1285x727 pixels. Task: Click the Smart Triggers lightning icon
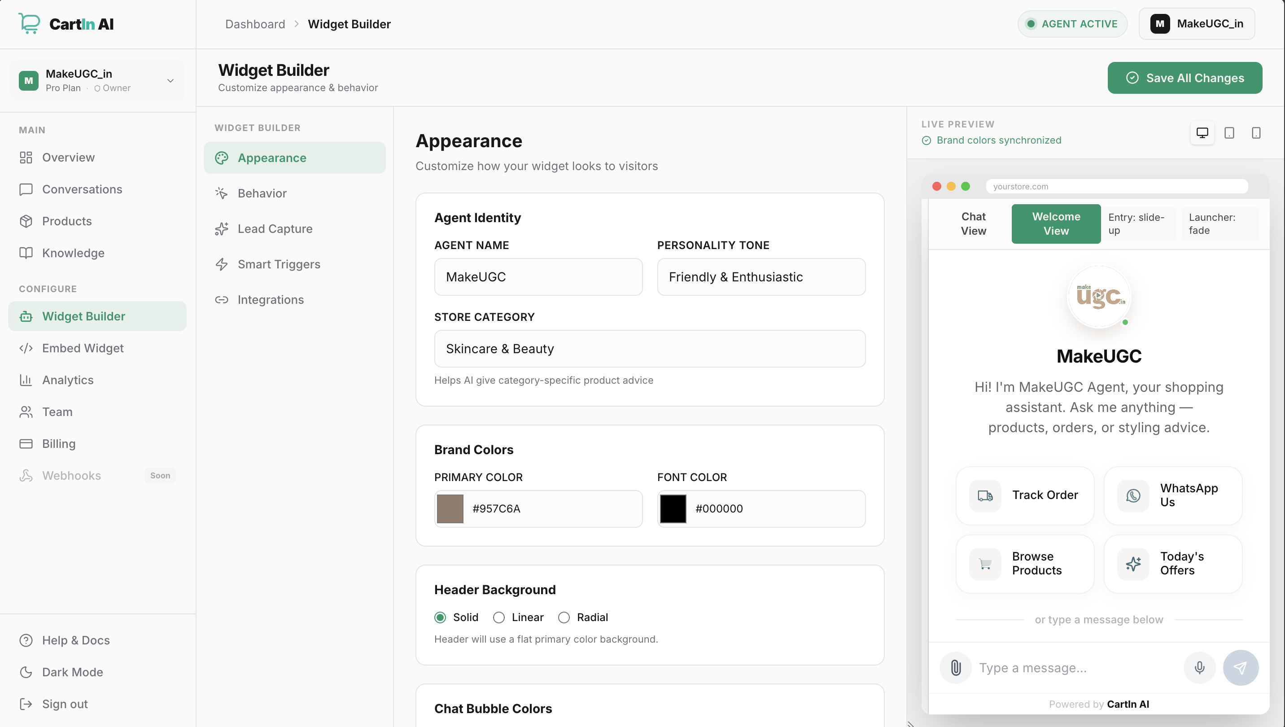coord(222,264)
